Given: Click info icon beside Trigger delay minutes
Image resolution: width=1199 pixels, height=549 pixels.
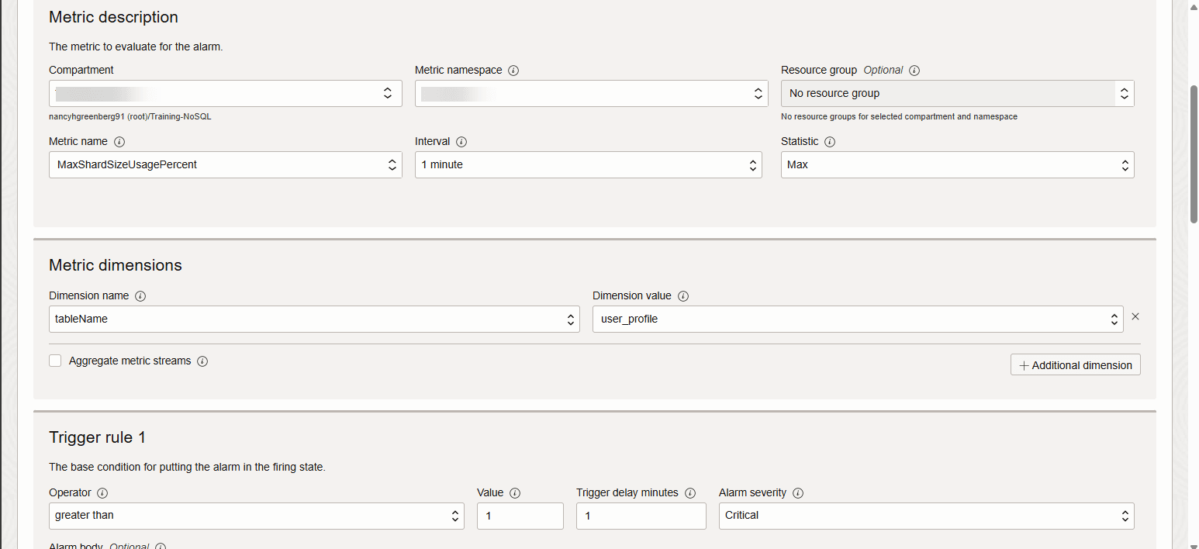Looking at the screenshot, I should pos(690,493).
